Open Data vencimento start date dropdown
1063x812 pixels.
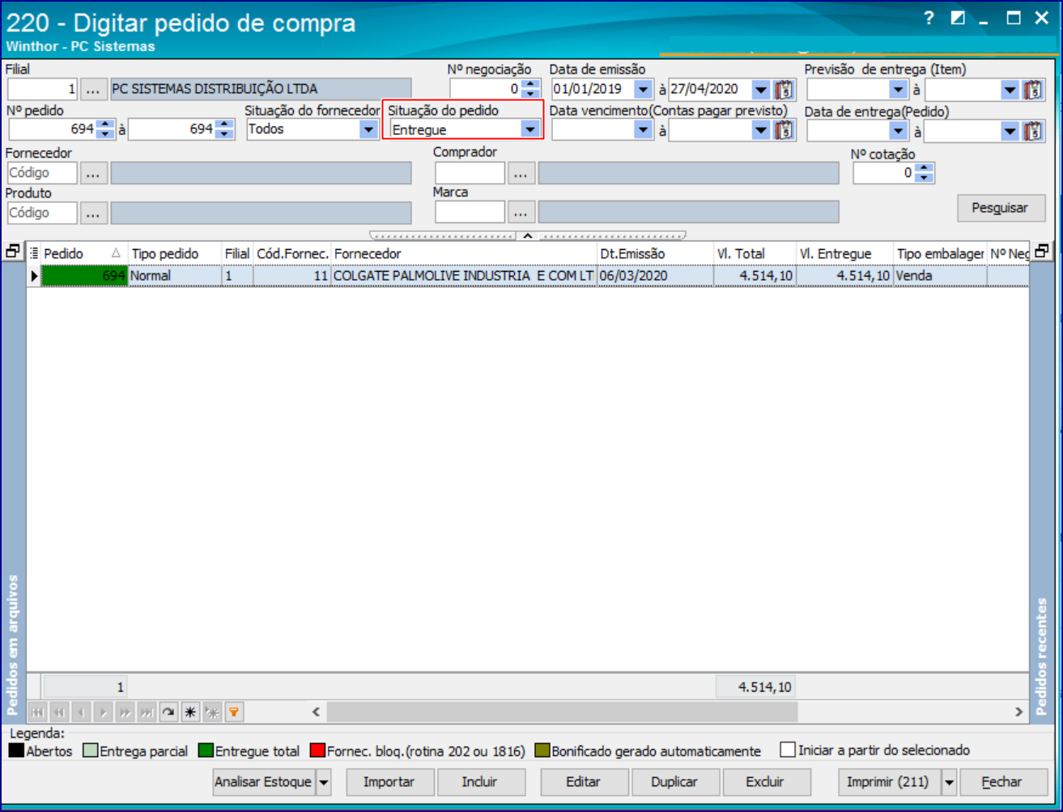643,129
